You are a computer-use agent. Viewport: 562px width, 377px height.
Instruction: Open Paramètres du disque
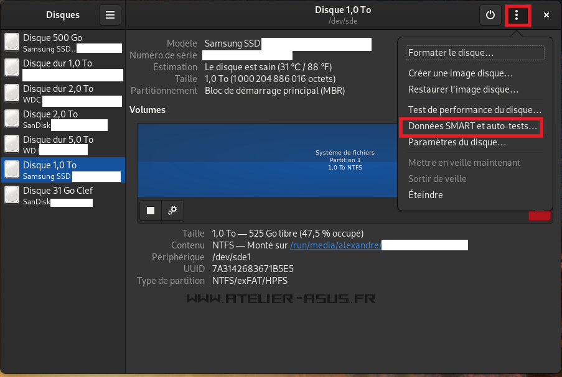(457, 142)
